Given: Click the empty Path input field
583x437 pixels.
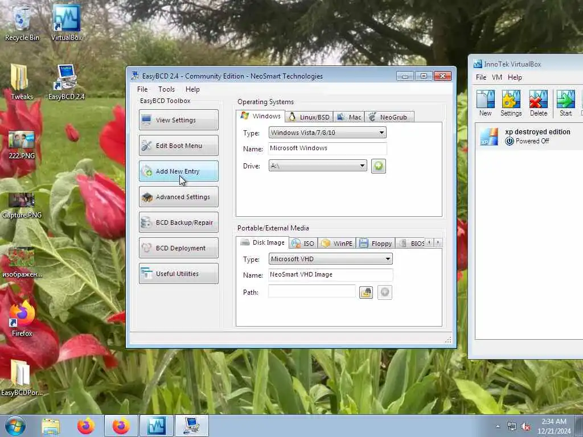Looking at the screenshot, I should 311,292.
